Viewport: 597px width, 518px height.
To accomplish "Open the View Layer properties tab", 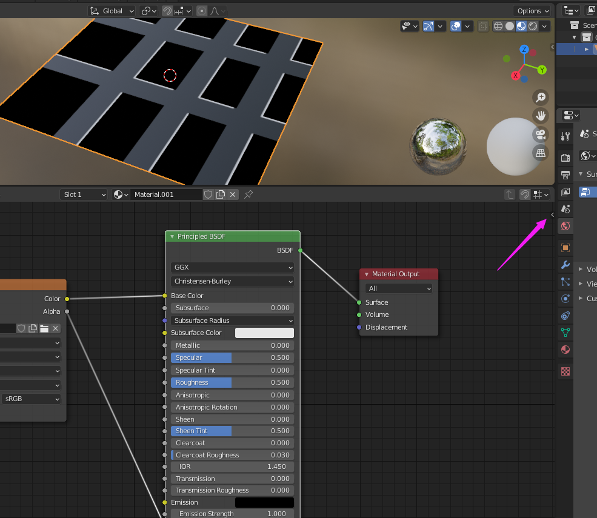I will (x=565, y=192).
